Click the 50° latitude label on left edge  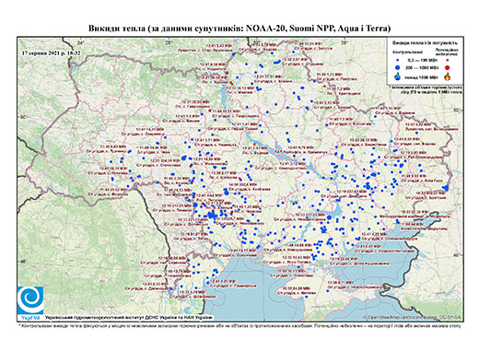pyautogui.click(x=22, y=117)
